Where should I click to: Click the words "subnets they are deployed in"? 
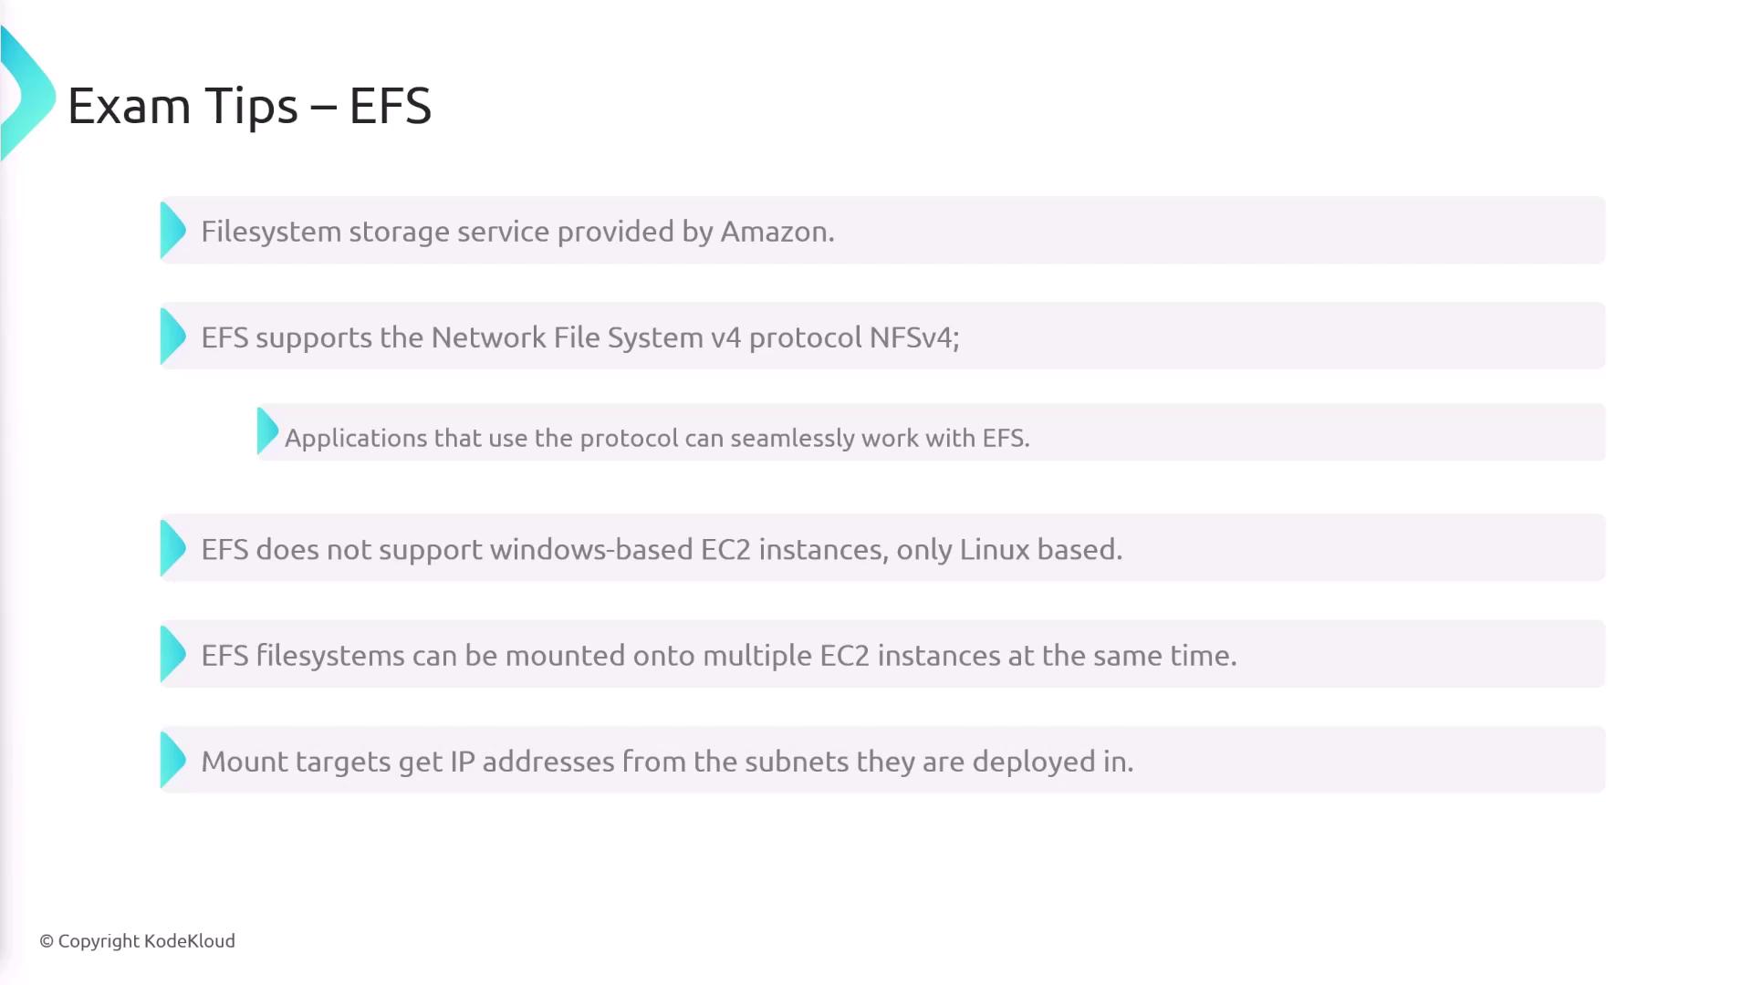coord(939,762)
